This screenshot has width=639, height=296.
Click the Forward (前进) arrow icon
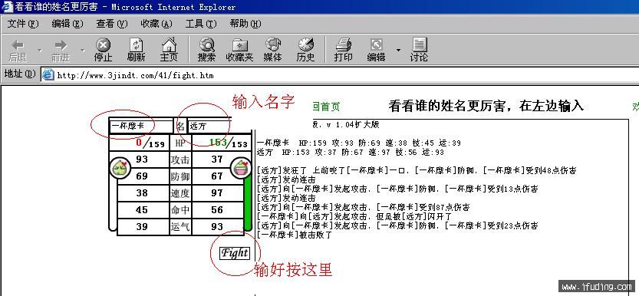tap(61, 45)
